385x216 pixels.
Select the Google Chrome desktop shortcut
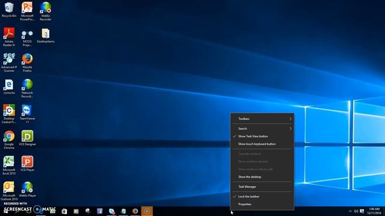(x=9, y=140)
